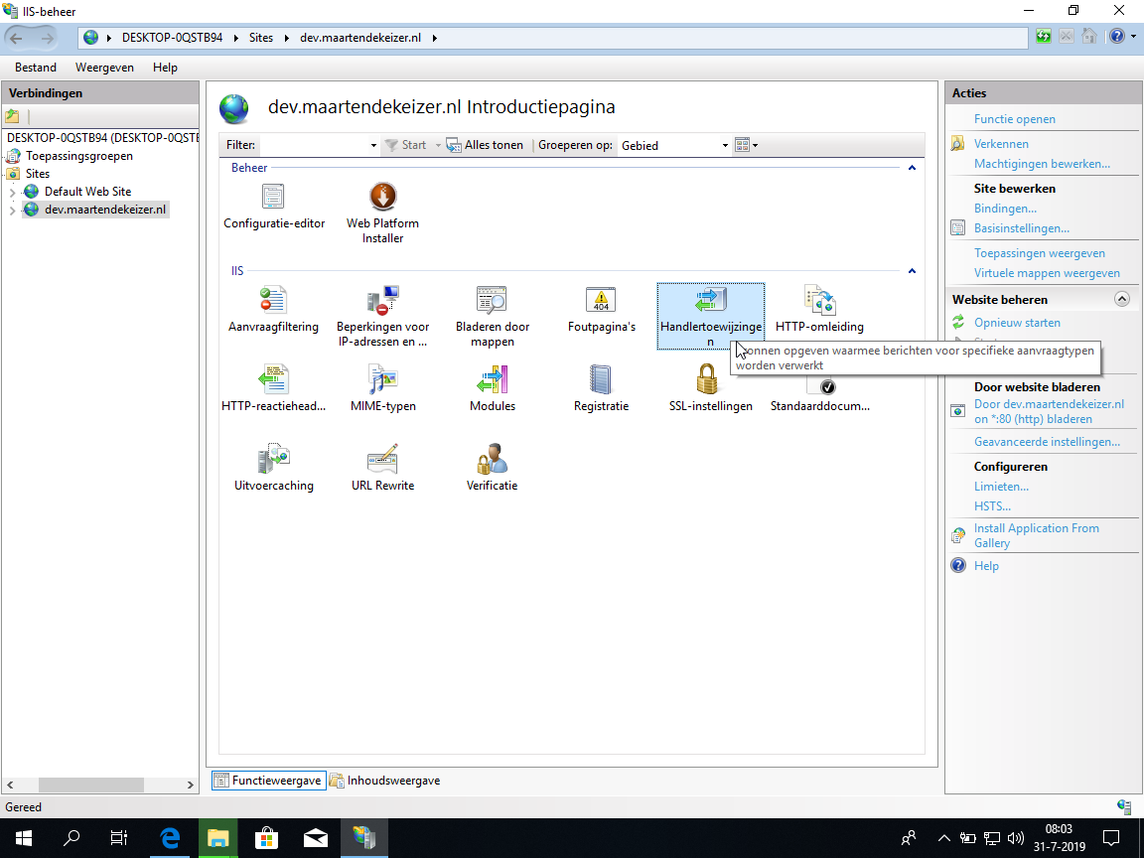The image size is (1144, 858).
Task: Collapse the Website beheren section
Action: point(1122,299)
